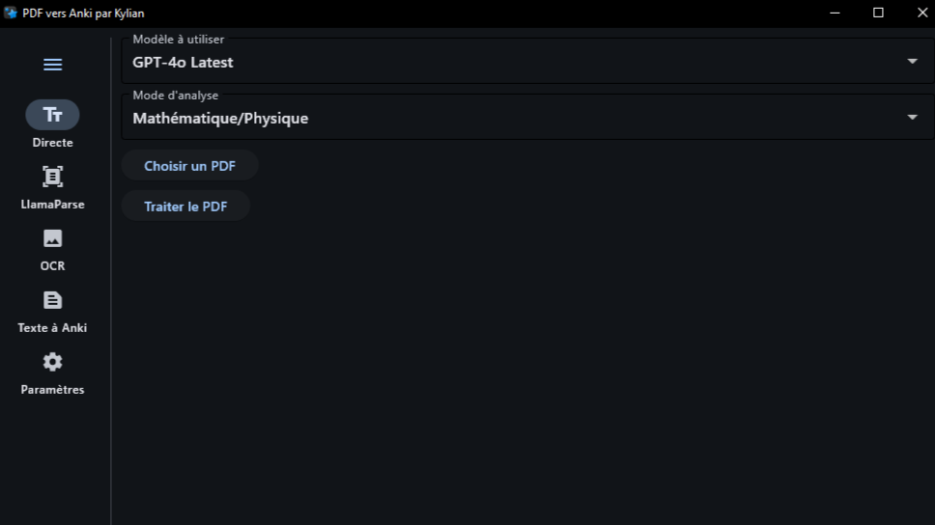
Task: Click the Texte à Anki label
Action: 52,328
